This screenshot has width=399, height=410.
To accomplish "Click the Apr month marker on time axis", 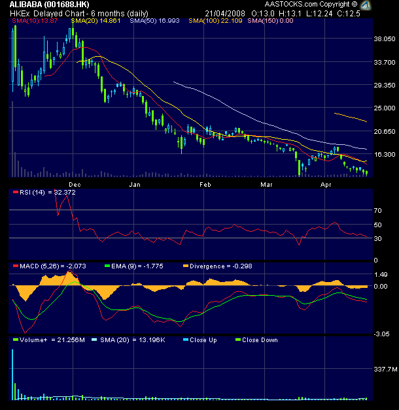I will pos(326,185).
